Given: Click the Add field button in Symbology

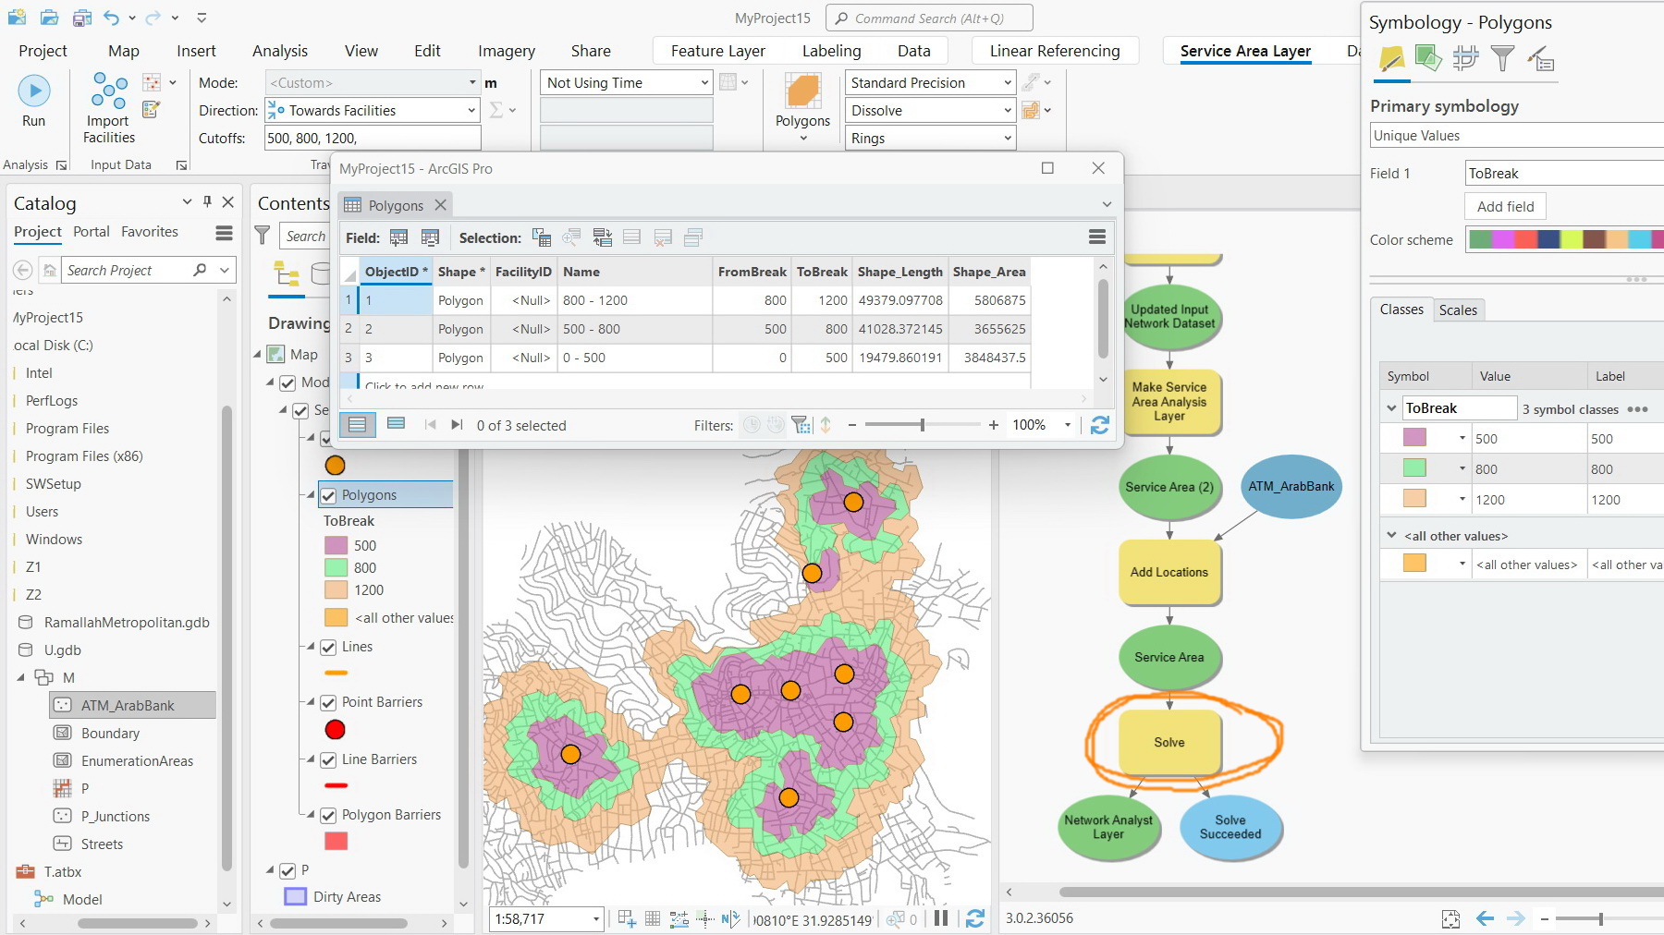Looking at the screenshot, I should pos(1504,206).
